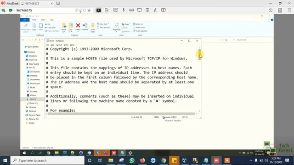This screenshot has height=165, width=294.
Task: Select This PC in the navigation pane
Action: click(x=31, y=68)
